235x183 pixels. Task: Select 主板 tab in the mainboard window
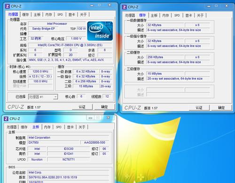click(x=36, y=127)
